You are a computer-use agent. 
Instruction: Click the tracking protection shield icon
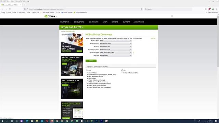[x=25, y=9]
